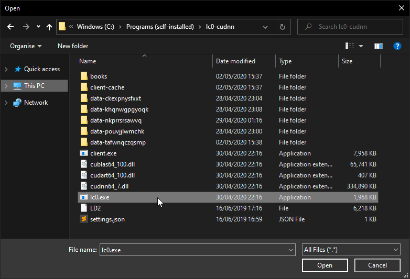Click the Up one level arrow
The image size is (410, 279).
pyautogui.click(x=49, y=27)
